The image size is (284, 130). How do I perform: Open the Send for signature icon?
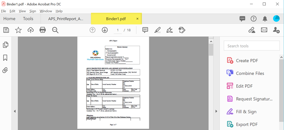[x=182, y=30]
